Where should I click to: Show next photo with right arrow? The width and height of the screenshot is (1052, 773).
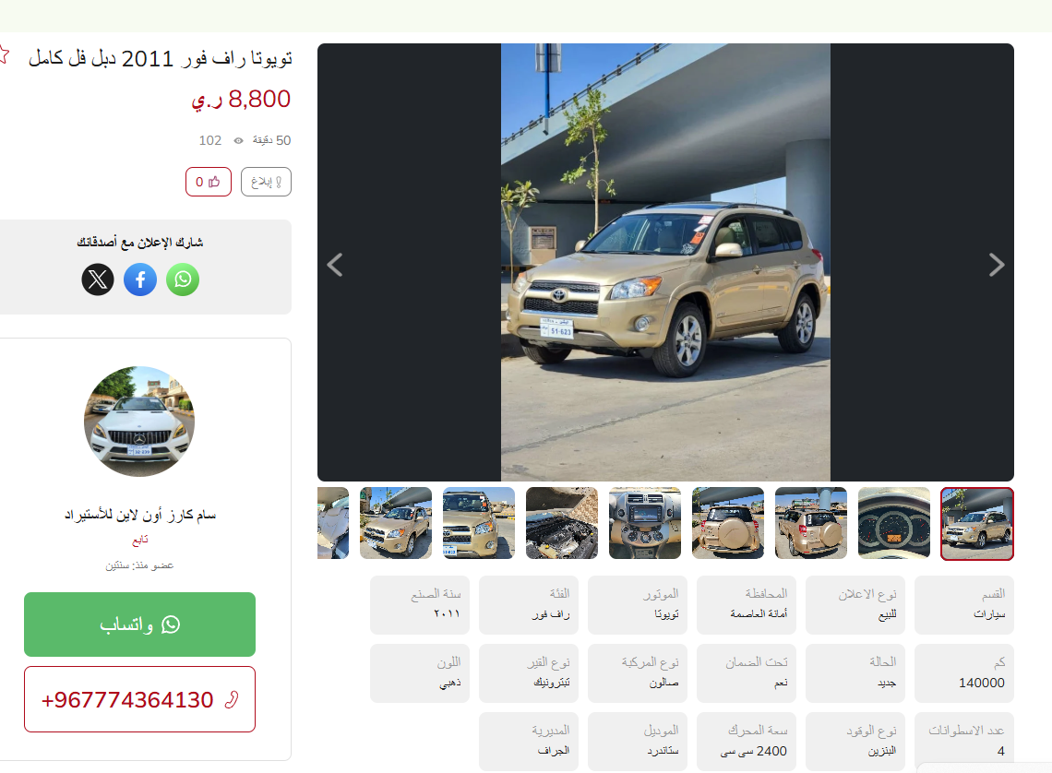coord(997,265)
